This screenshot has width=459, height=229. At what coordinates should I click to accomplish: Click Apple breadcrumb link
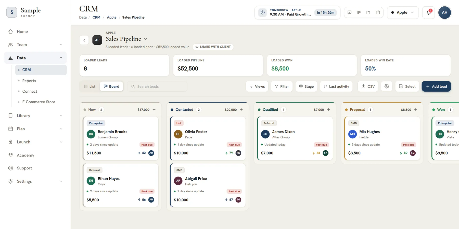112,17
